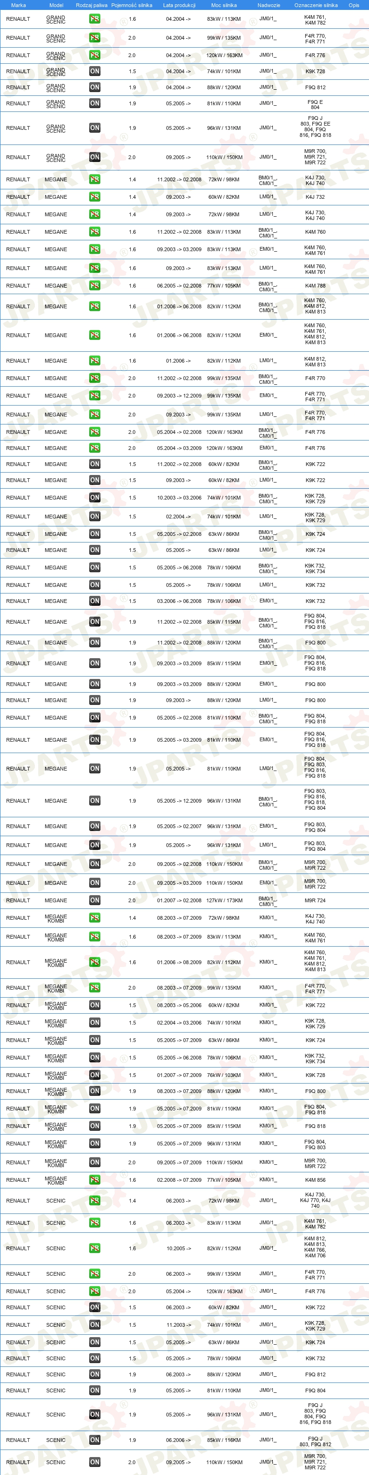Click the Oznaczenie silnika column header
The image size is (369, 1475).
point(316,5)
